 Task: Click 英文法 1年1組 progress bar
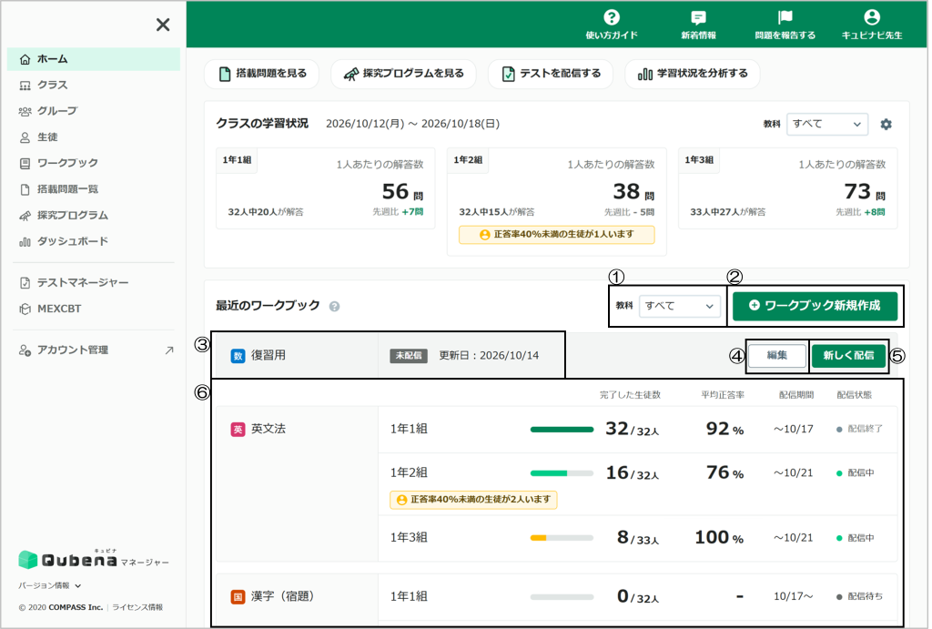point(562,430)
